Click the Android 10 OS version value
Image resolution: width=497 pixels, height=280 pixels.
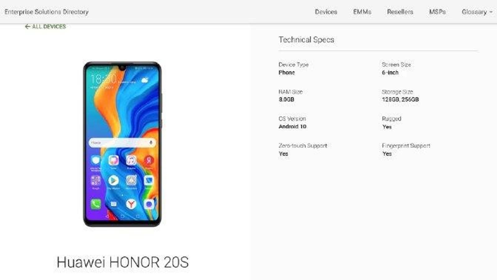tap(292, 127)
